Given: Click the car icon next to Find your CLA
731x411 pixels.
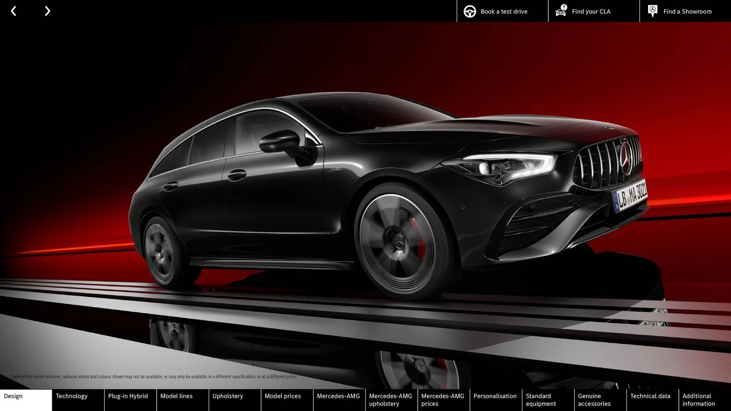Looking at the screenshot, I should [560, 12].
